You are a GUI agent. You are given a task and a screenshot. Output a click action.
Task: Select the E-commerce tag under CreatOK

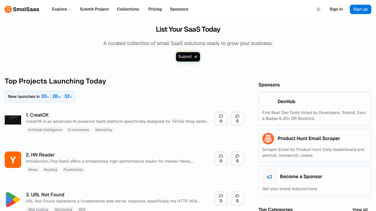[78, 130]
